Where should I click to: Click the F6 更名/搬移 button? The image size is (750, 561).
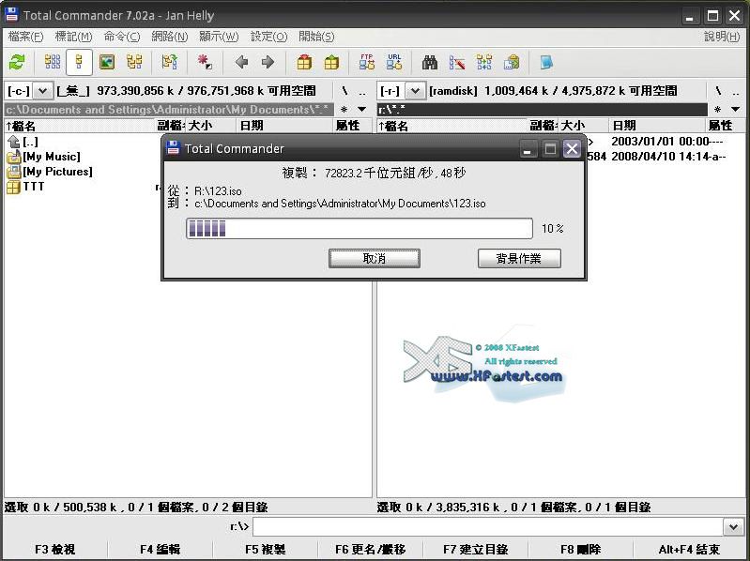click(x=371, y=550)
